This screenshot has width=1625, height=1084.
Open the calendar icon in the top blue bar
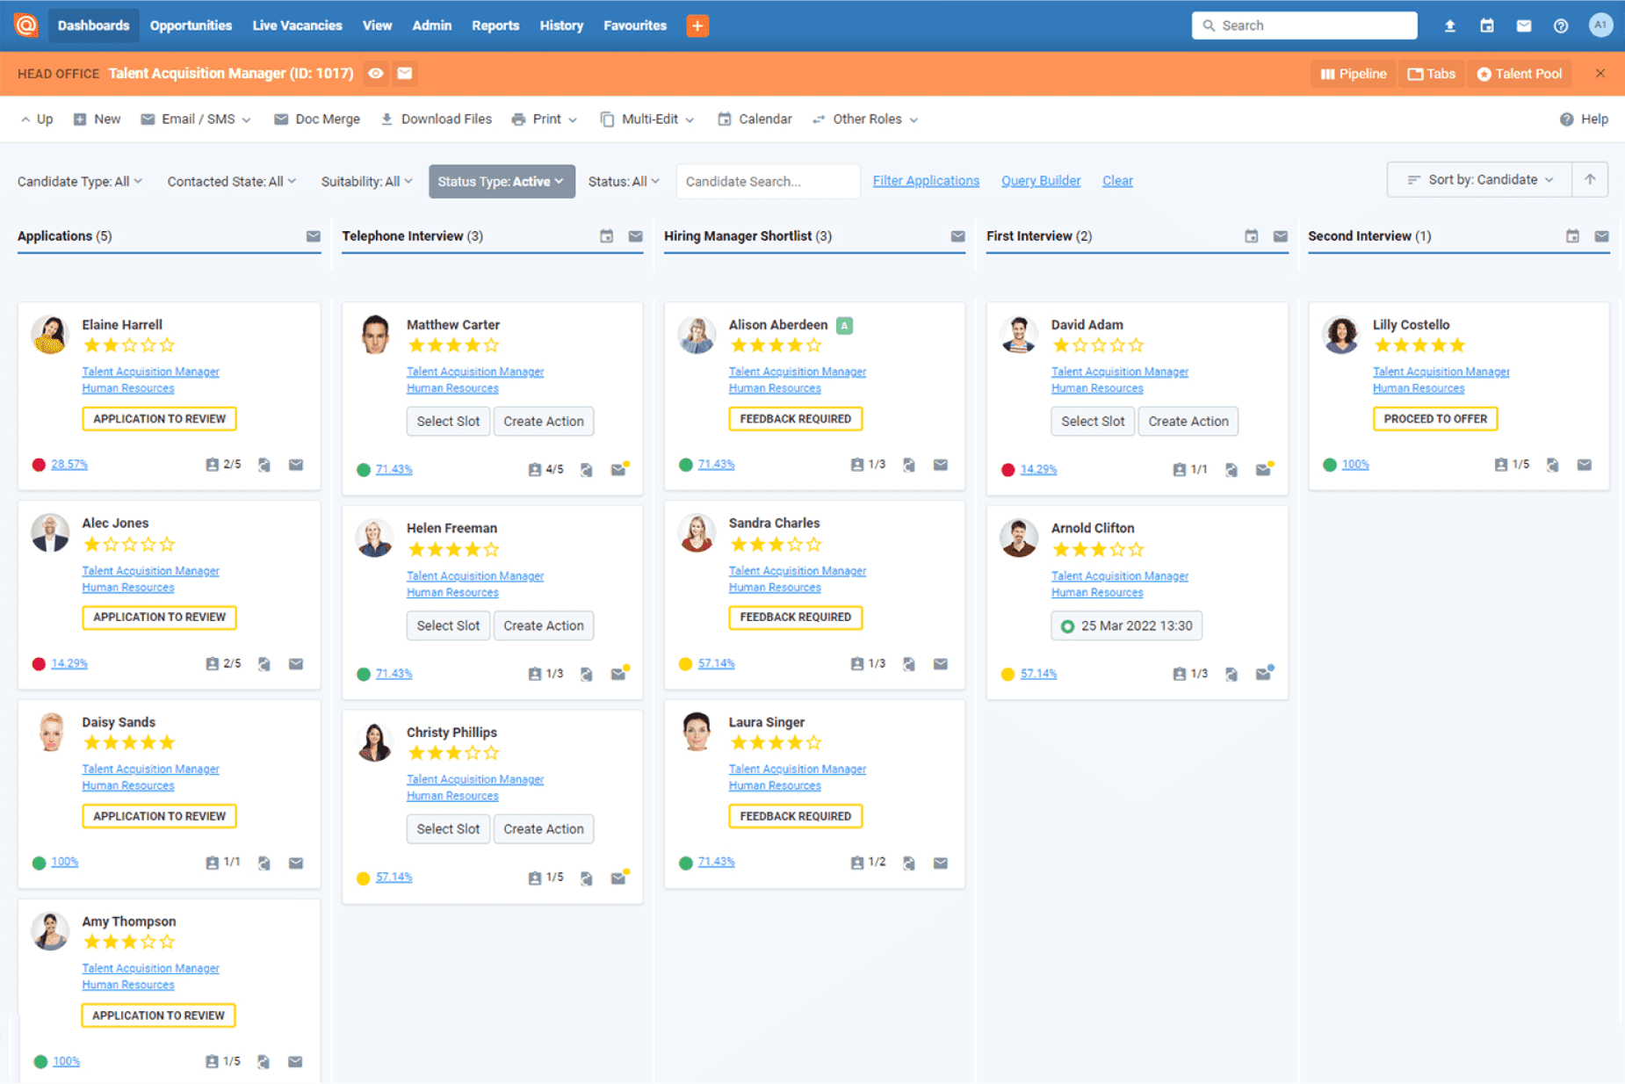1486,25
